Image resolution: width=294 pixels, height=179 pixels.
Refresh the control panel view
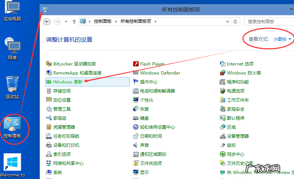235,22
